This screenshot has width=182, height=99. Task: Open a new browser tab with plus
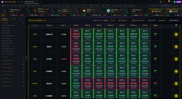(x=40, y=2)
